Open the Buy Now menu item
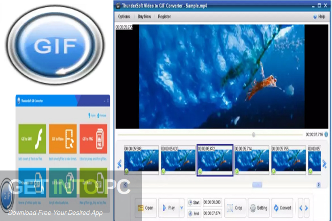 144,17
